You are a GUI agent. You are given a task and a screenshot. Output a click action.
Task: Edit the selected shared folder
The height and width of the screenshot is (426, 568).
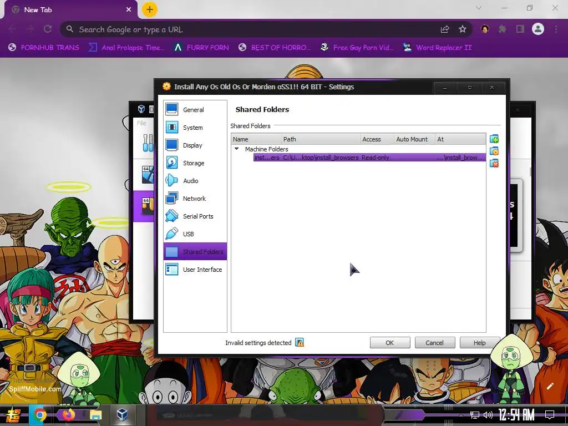coord(494,151)
